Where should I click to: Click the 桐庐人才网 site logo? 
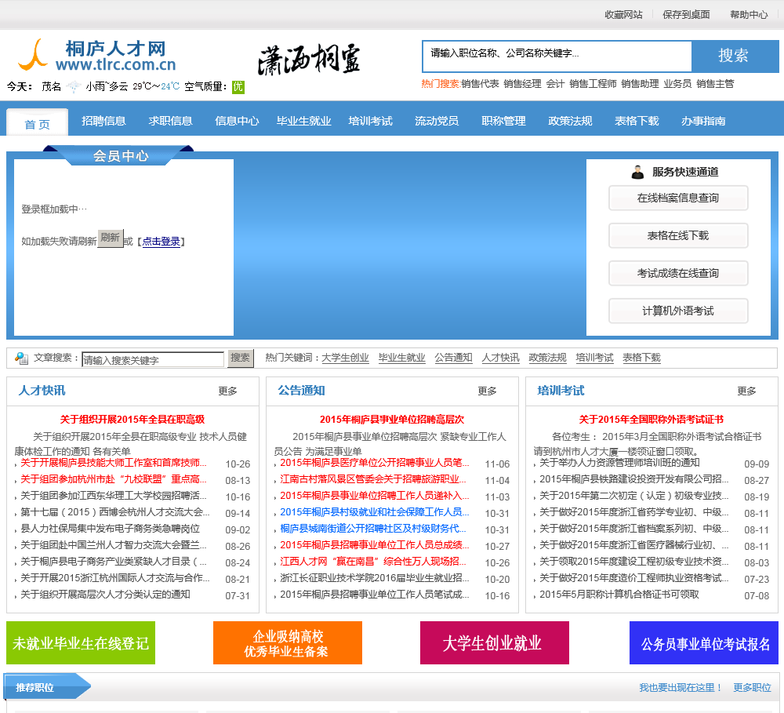click(x=96, y=56)
